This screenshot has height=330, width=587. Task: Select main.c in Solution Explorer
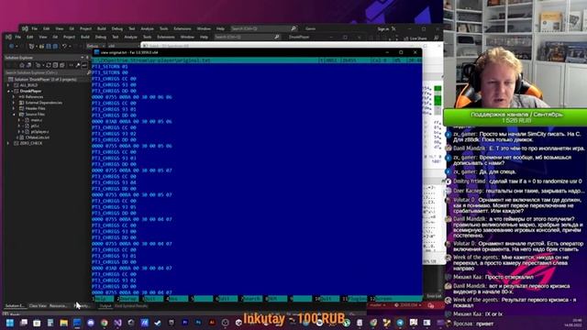[37, 120]
